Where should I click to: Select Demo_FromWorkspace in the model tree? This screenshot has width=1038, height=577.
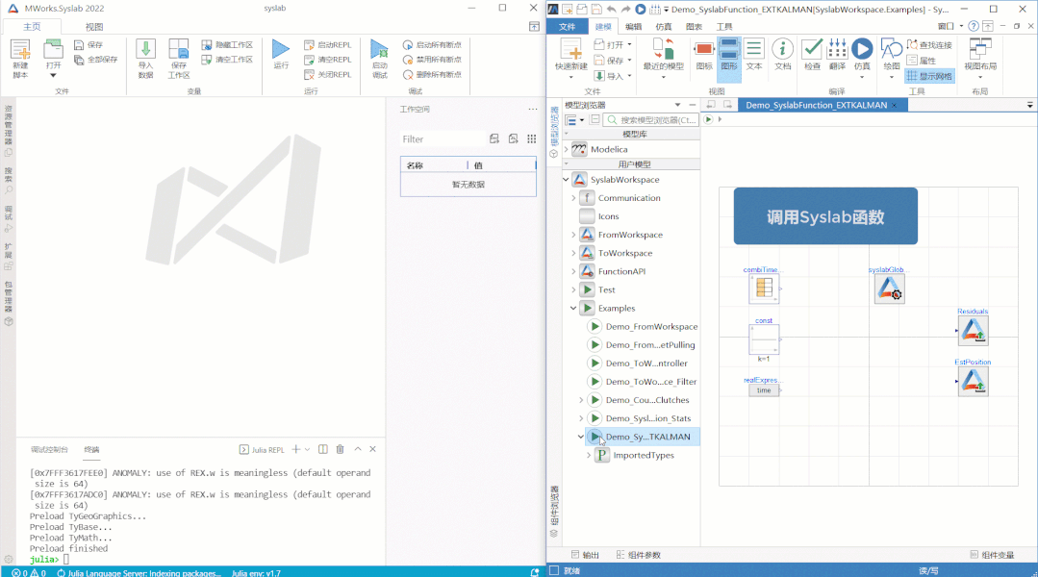point(651,327)
